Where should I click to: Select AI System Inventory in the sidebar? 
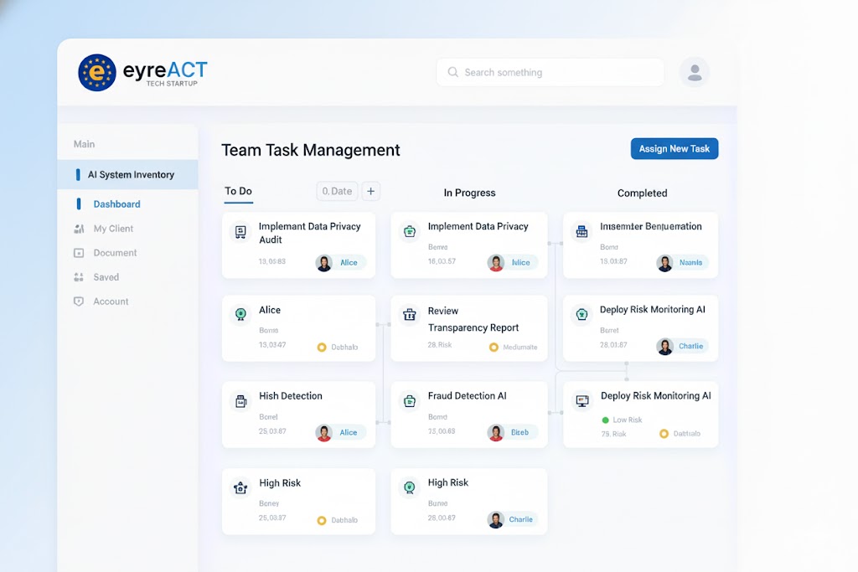coord(131,175)
